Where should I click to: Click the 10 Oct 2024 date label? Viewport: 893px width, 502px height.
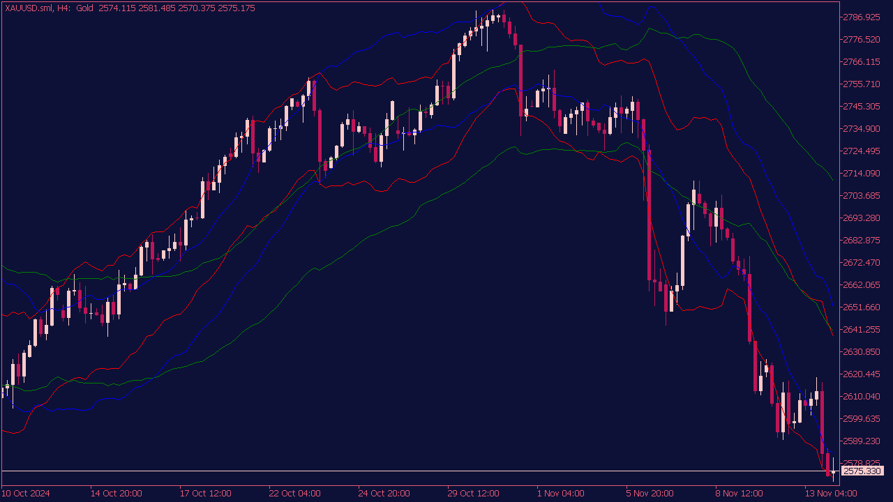click(26, 493)
